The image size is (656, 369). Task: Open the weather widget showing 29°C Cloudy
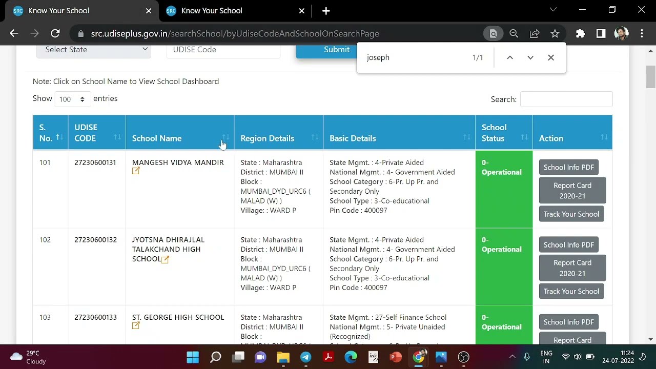28,357
